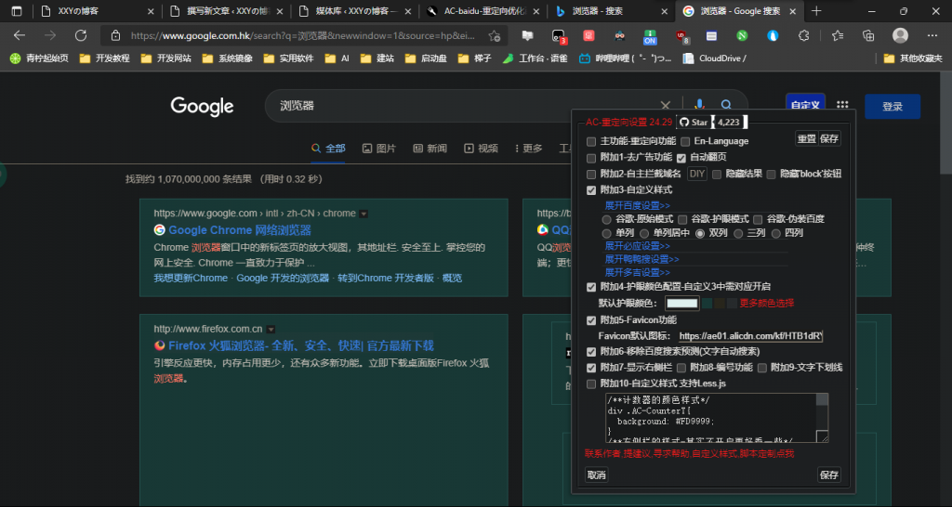Image resolution: width=952 pixels, height=507 pixels.
Task: Switch to the 图片 search tab
Action: coord(379,149)
